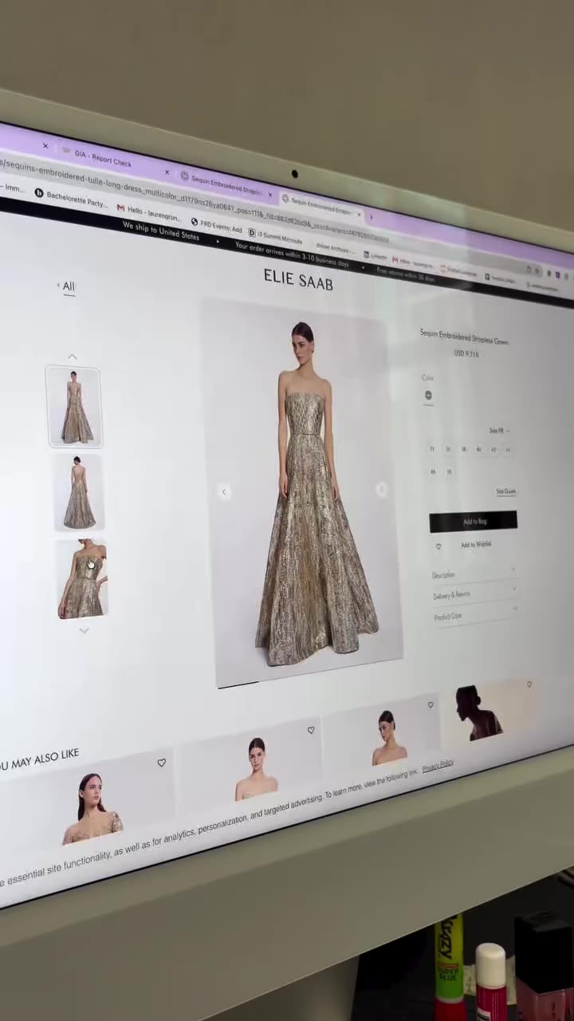574x1021 pixels.
Task: Favorite the third recommended product via heart
Action: [x=431, y=704]
